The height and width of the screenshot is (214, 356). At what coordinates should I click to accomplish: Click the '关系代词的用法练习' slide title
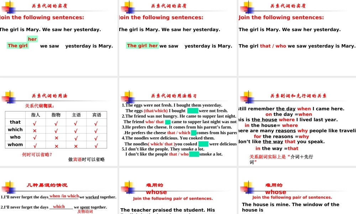[174, 96]
